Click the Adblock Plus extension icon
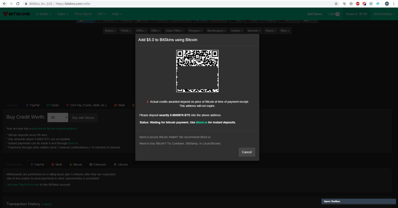Viewport: 398px width, 208px height. coord(358,4)
